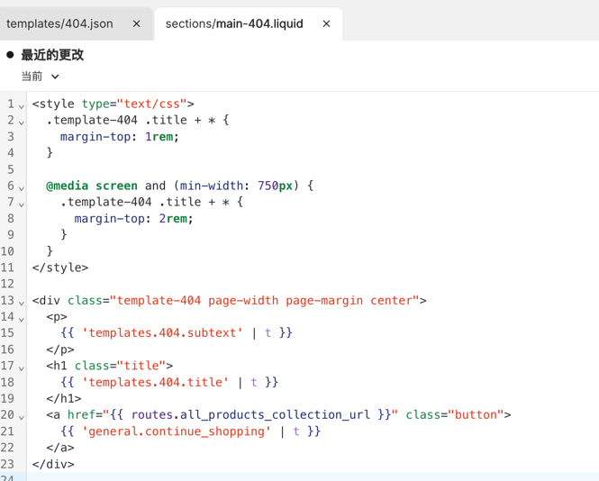The width and height of the screenshot is (599, 481).
Task: Fold the CSS rule at line 2
Action: (x=22, y=123)
